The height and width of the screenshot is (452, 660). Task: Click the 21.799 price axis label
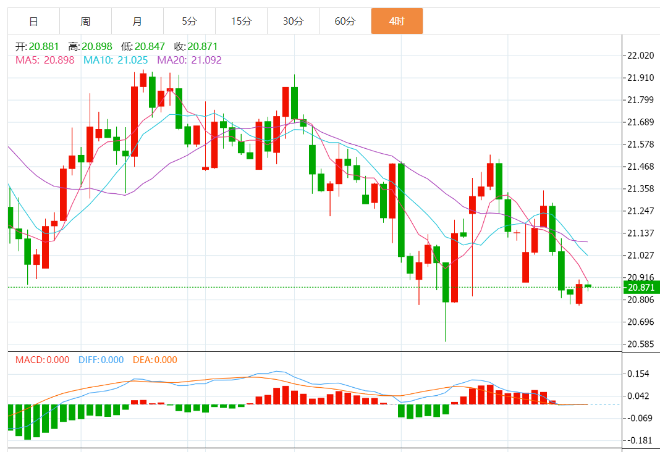pyautogui.click(x=641, y=100)
